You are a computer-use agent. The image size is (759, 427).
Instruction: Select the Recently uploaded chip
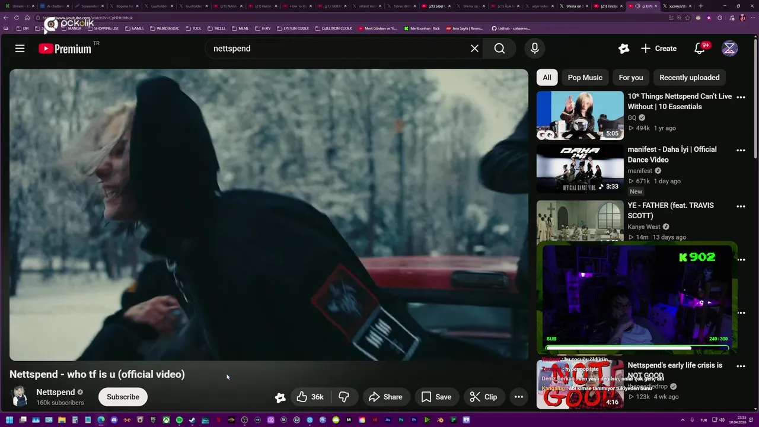point(689,78)
